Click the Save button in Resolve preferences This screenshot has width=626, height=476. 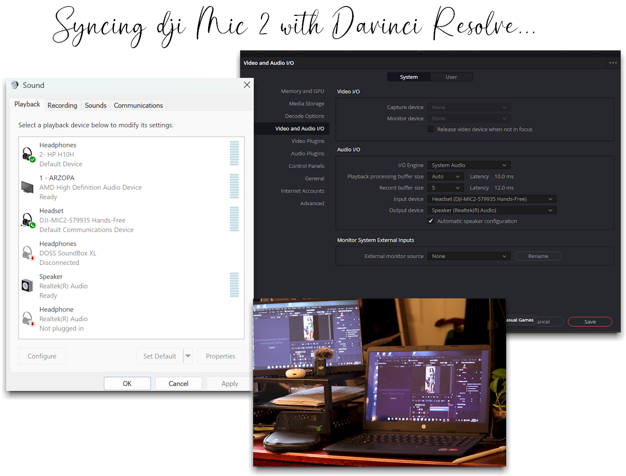[590, 322]
